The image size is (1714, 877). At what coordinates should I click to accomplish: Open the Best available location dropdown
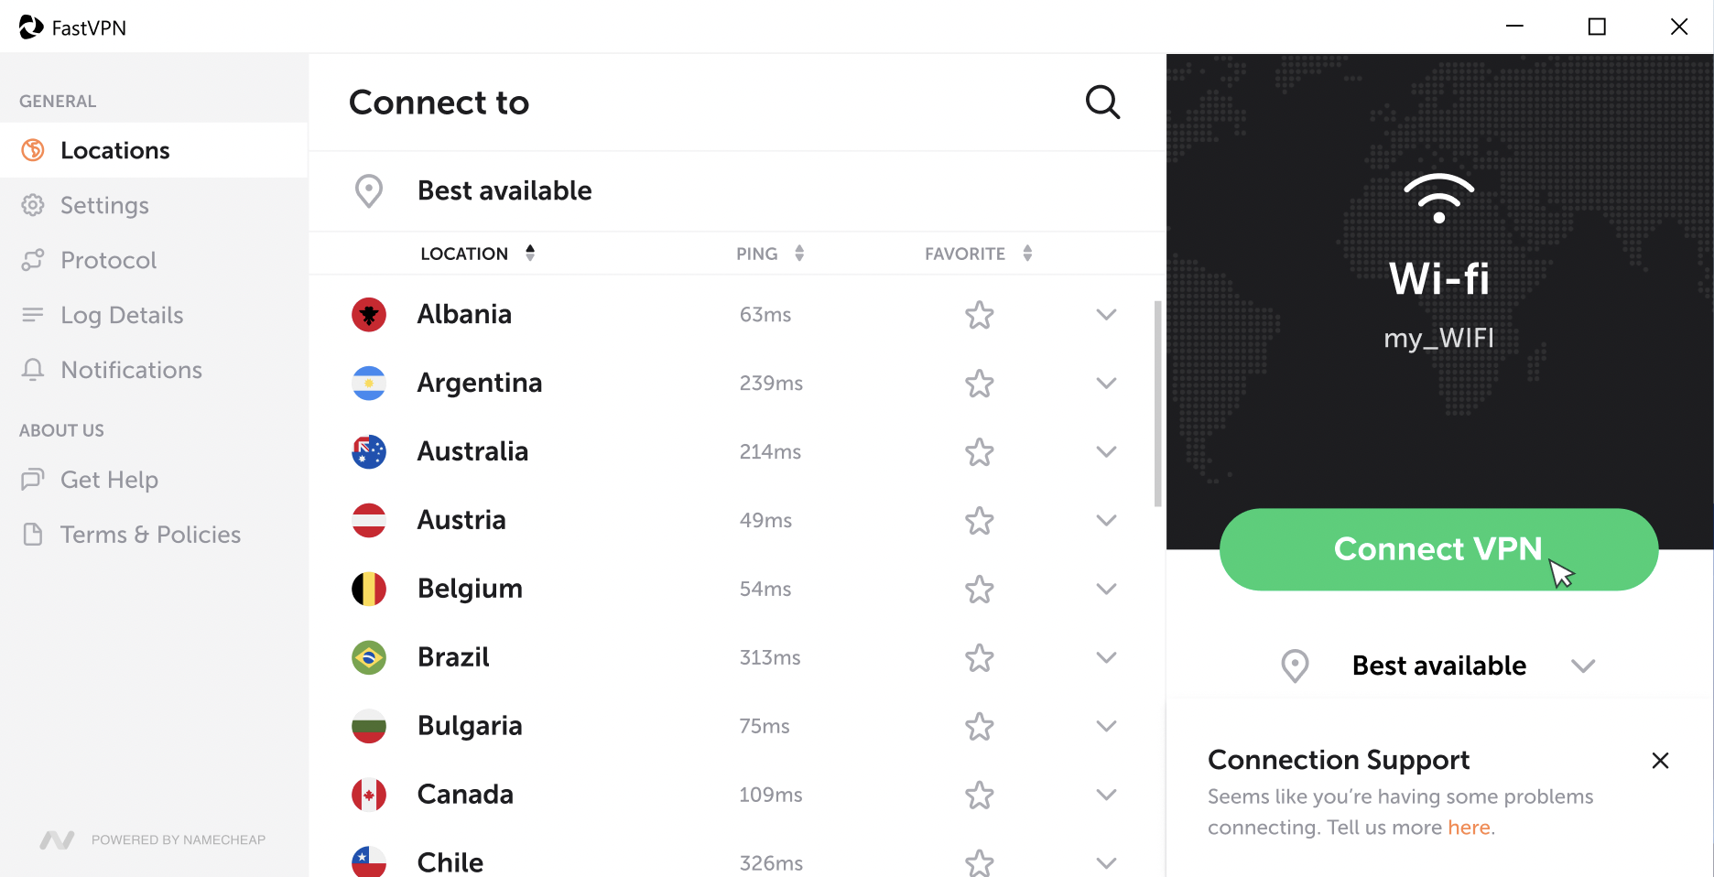[x=1438, y=666]
